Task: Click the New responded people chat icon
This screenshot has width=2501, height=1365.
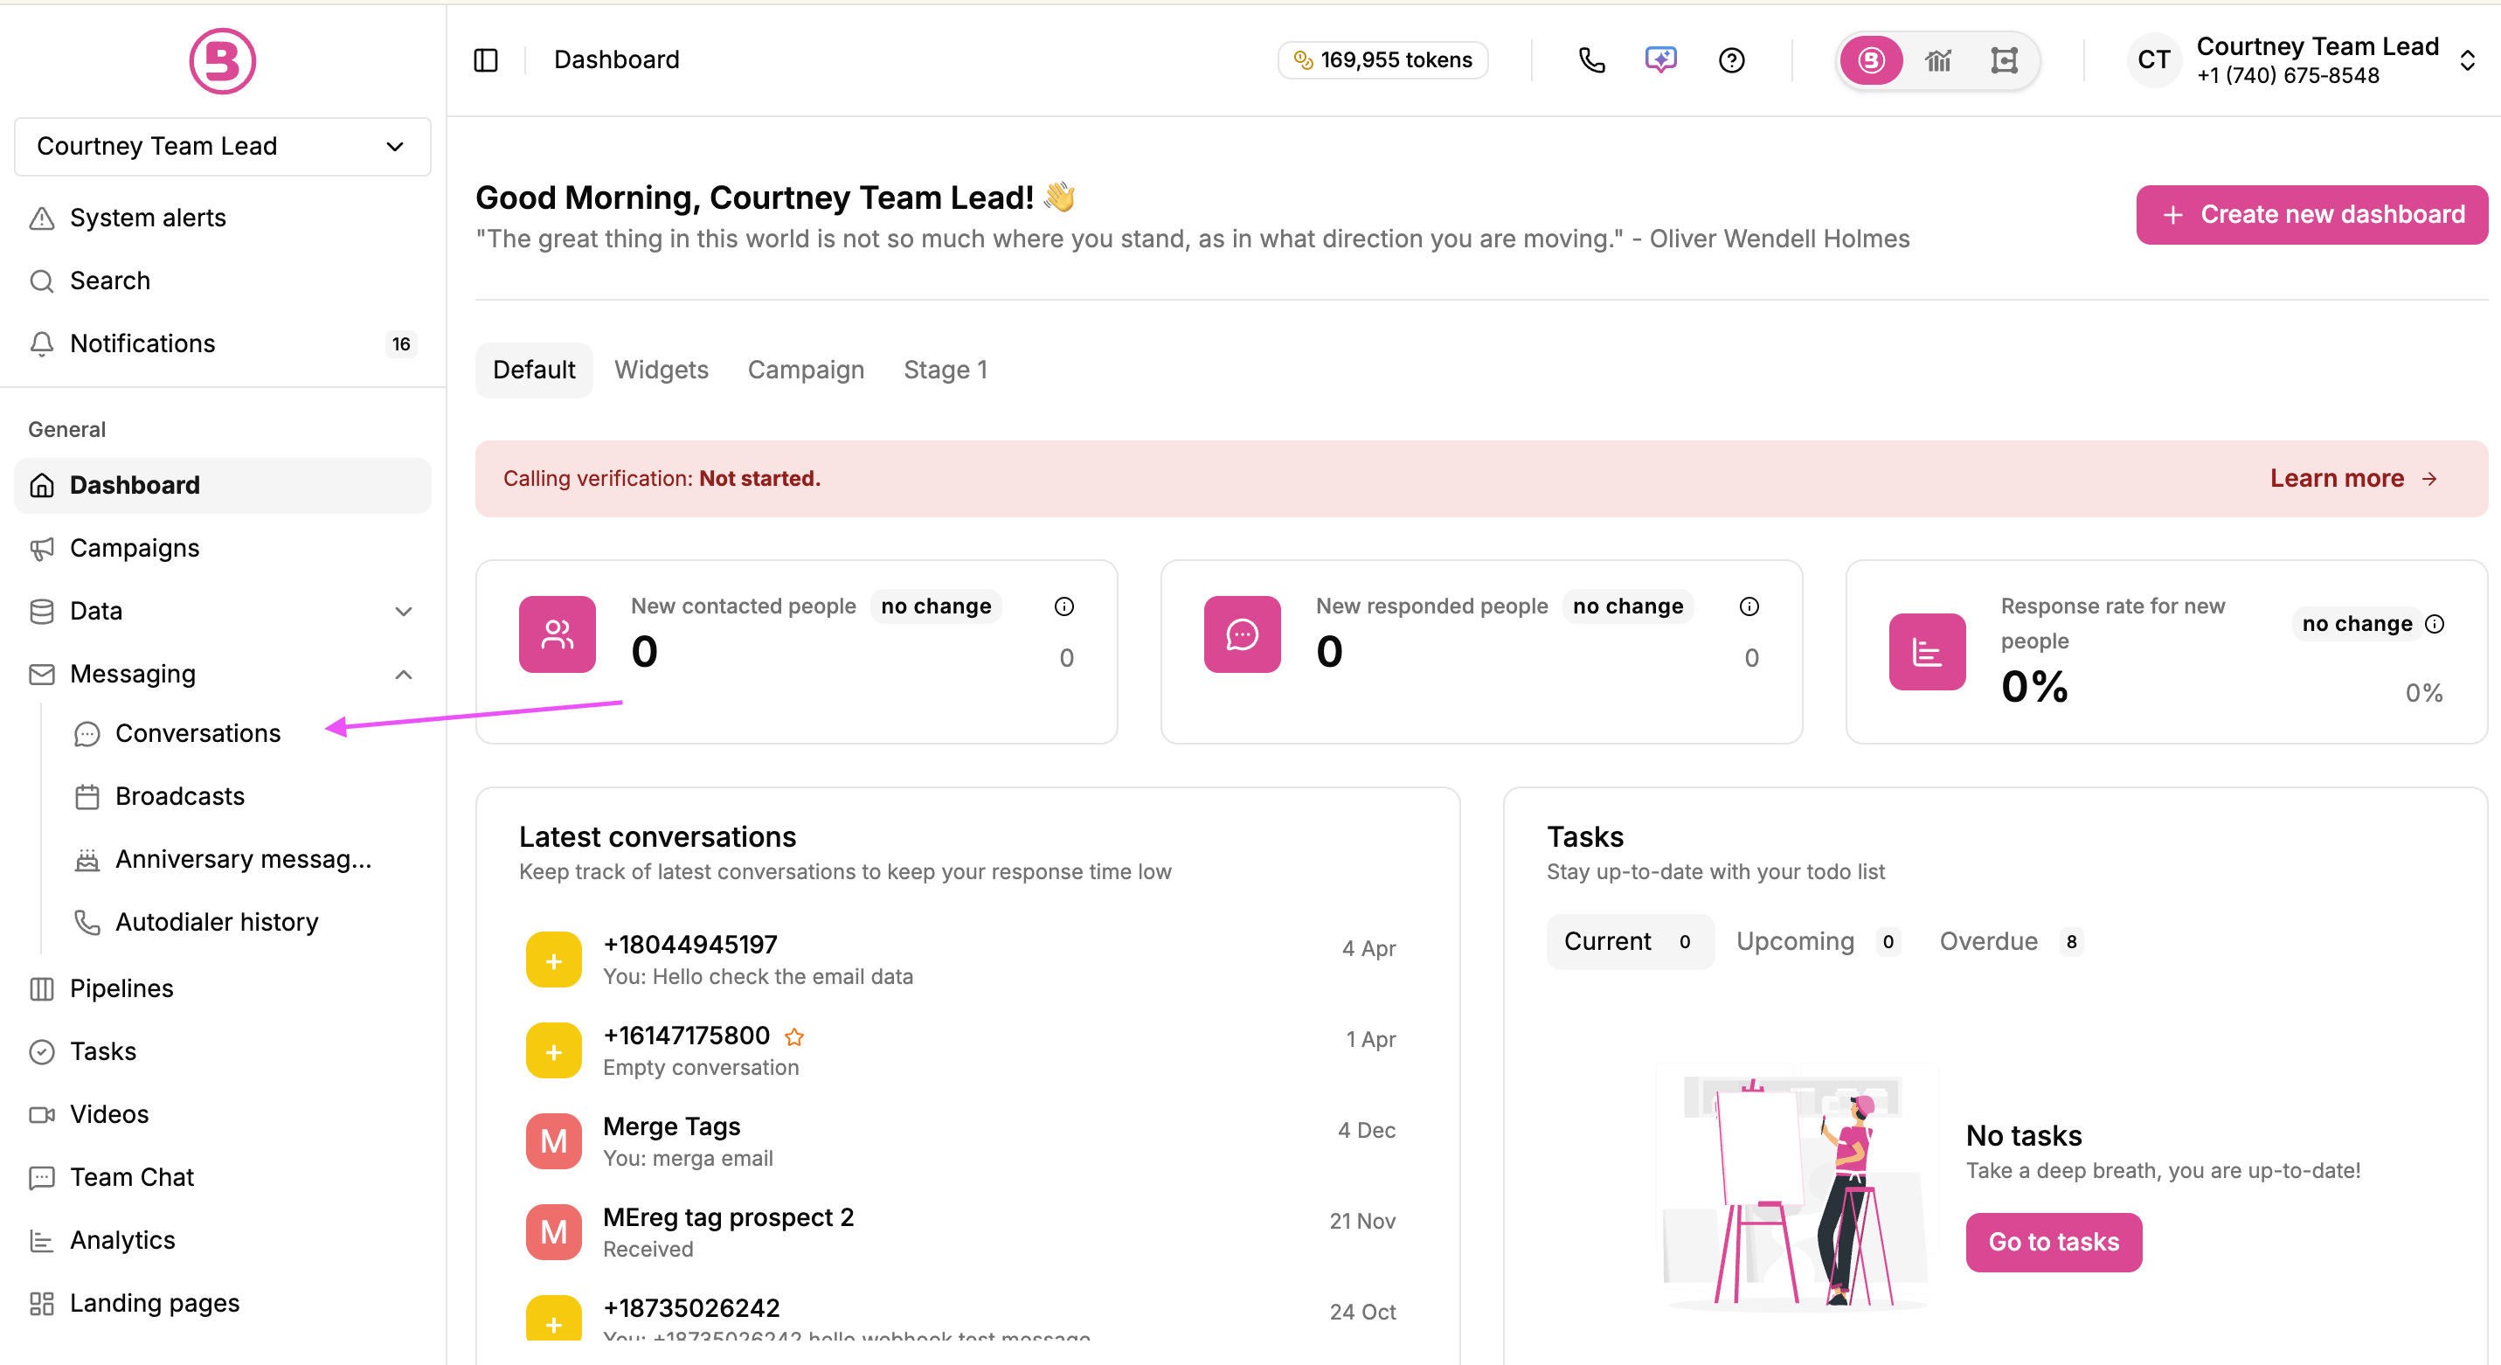Action: (x=1242, y=635)
